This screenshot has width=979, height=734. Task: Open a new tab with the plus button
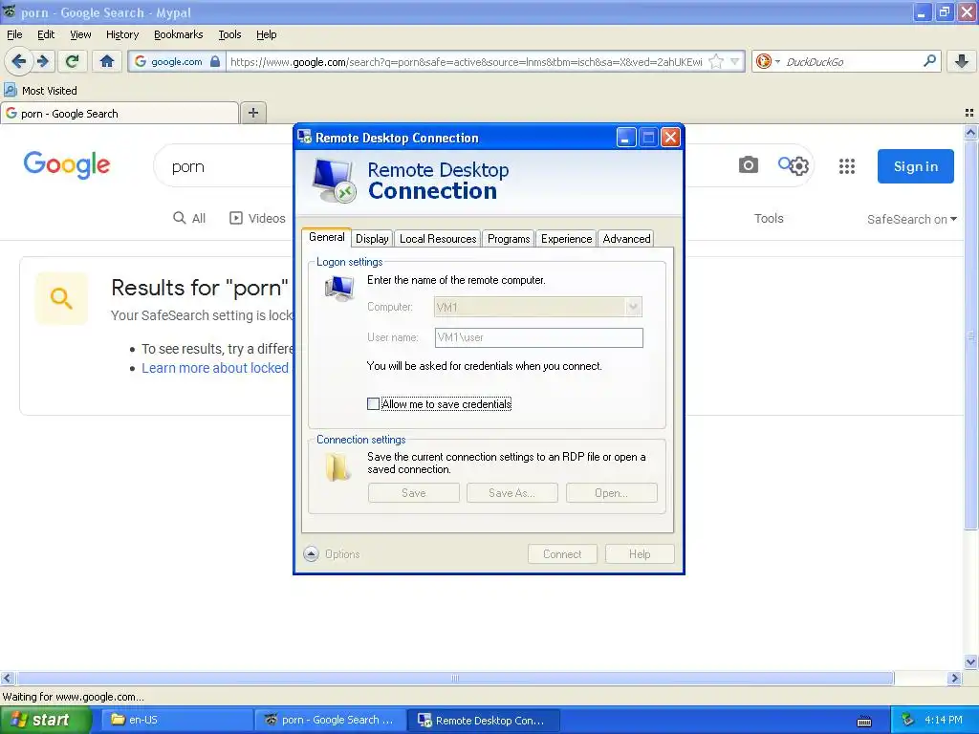[252, 113]
